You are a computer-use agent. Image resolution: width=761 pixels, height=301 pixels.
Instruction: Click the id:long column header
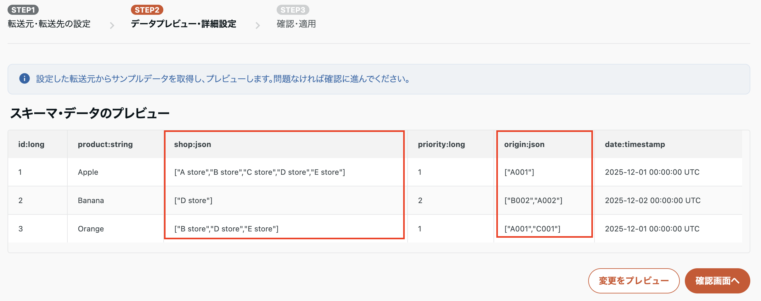pyautogui.click(x=31, y=145)
